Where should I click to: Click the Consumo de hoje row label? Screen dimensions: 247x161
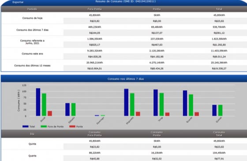coord(32,18)
